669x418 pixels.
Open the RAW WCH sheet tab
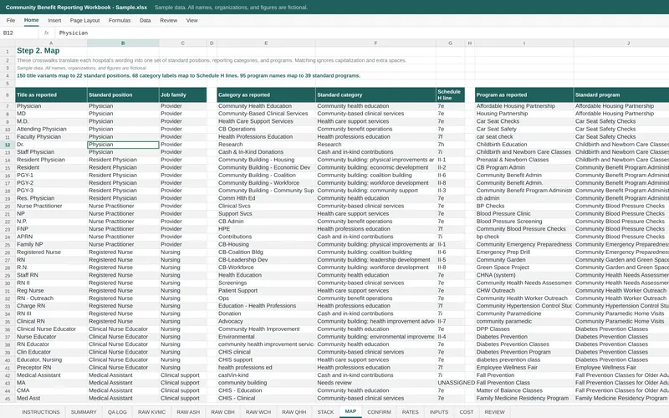pyautogui.click(x=258, y=412)
